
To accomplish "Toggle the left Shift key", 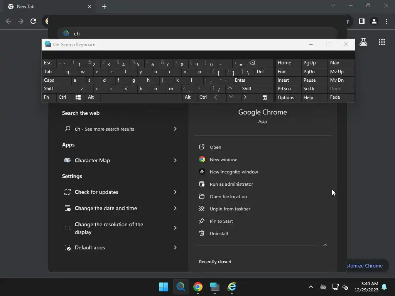I will (x=60, y=89).
